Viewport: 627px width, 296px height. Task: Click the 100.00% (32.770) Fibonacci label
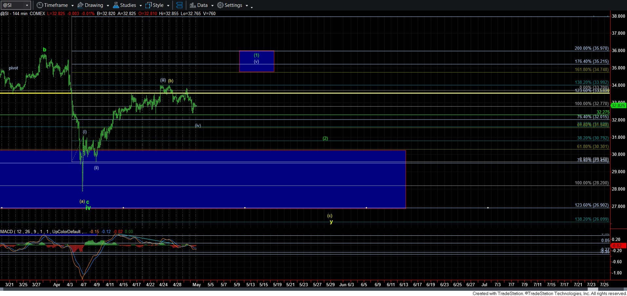pyautogui.click(x=592, y=103)
